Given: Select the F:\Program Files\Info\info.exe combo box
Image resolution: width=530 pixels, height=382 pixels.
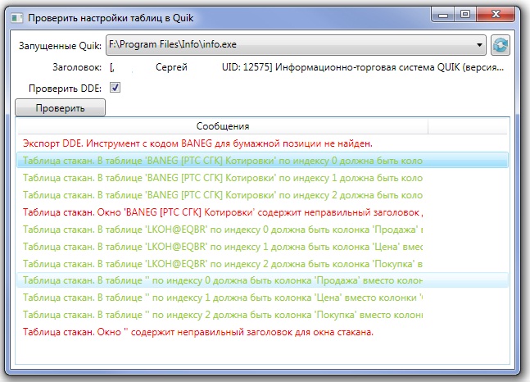Looking at the screenshot, I should [296, 44].
